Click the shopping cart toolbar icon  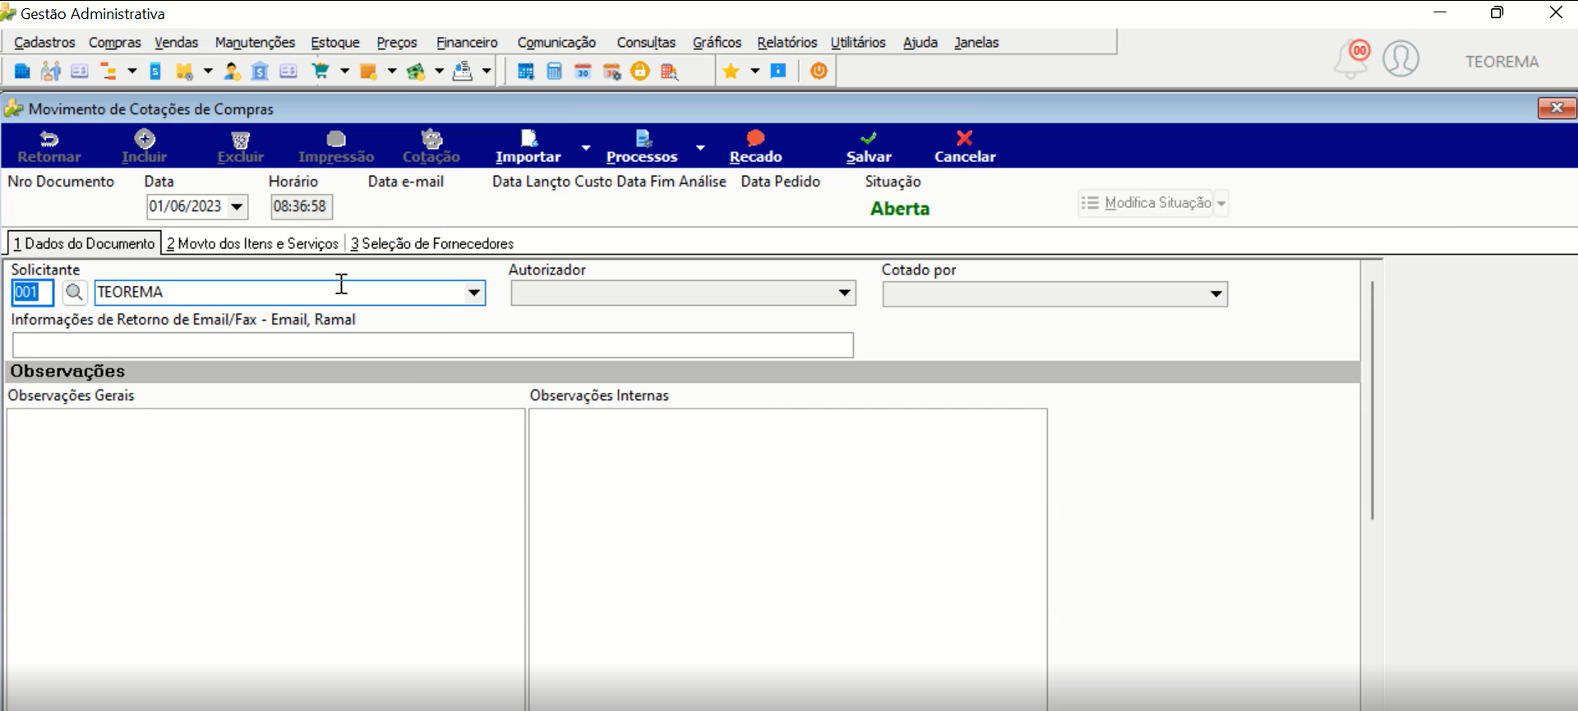(x=321, y=72)
